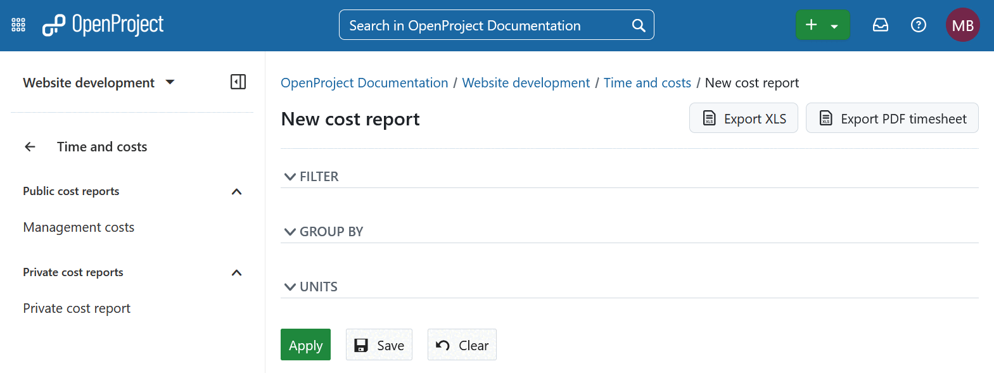994x373 pixels.
Task: Collapse the Public cost reports group
Action: coord(236,192)
